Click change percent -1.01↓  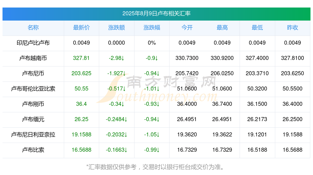click(x=152, y=89)
